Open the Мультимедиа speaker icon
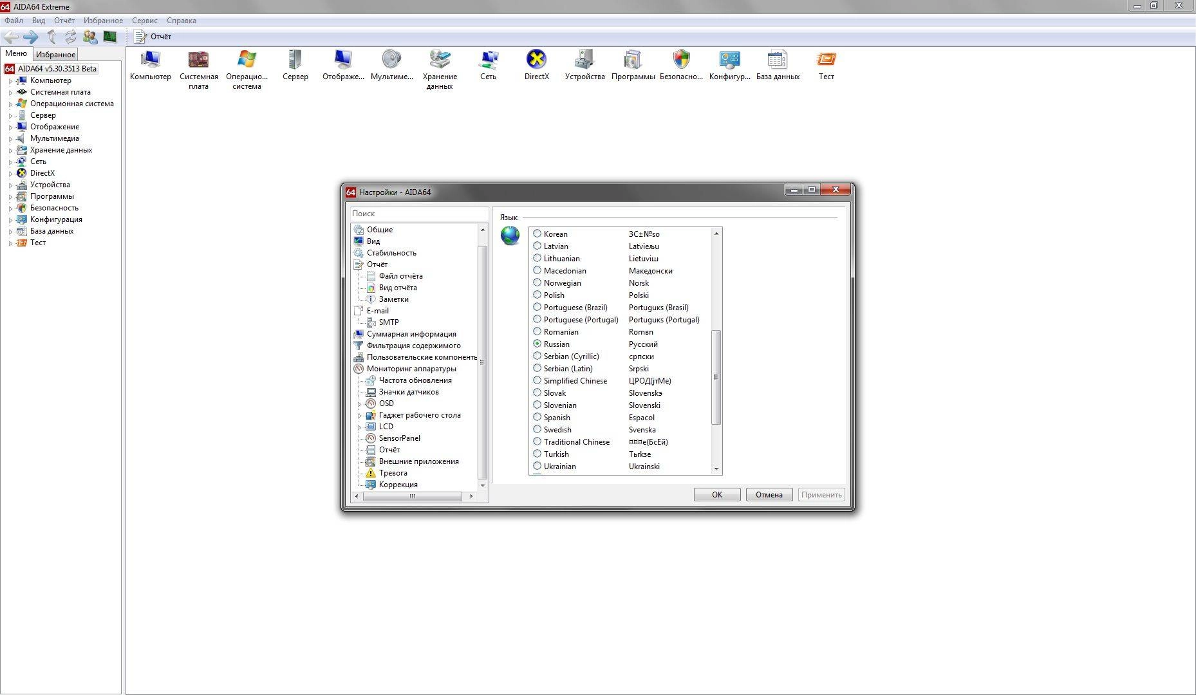 coord(391,66)
